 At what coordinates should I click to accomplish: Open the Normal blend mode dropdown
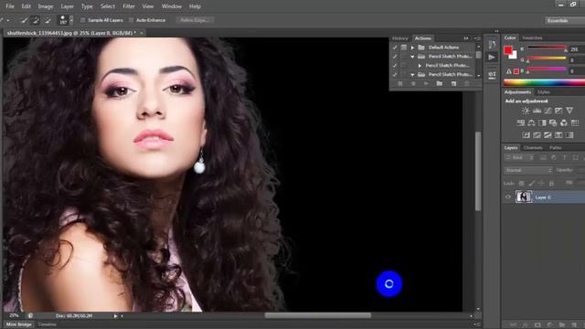(528, 171)
